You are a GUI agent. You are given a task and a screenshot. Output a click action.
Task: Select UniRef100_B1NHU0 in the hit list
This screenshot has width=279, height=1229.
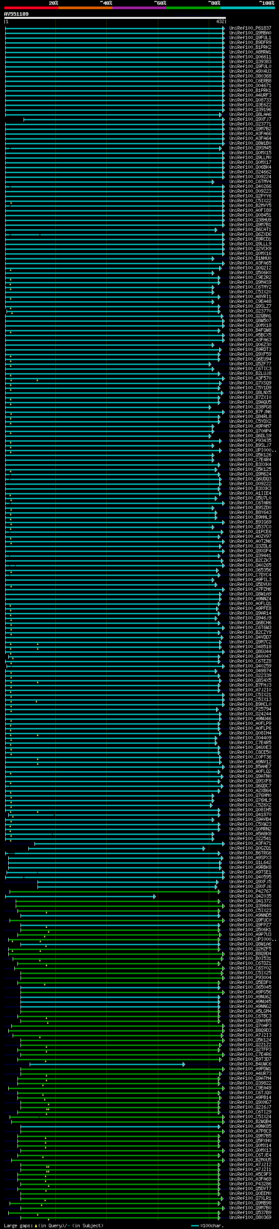(x=250, y=259)
